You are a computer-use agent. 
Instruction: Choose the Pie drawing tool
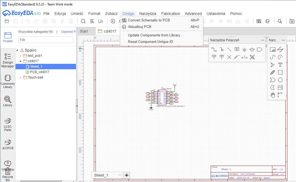point(273,87)
